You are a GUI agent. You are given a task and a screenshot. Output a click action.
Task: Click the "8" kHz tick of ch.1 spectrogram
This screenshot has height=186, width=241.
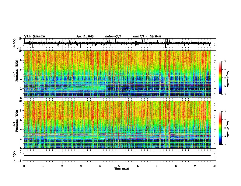[21, 60]
